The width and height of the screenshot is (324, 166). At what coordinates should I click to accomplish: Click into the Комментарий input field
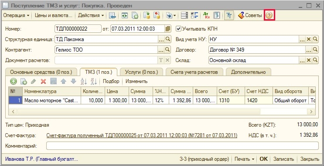point(182,146)
